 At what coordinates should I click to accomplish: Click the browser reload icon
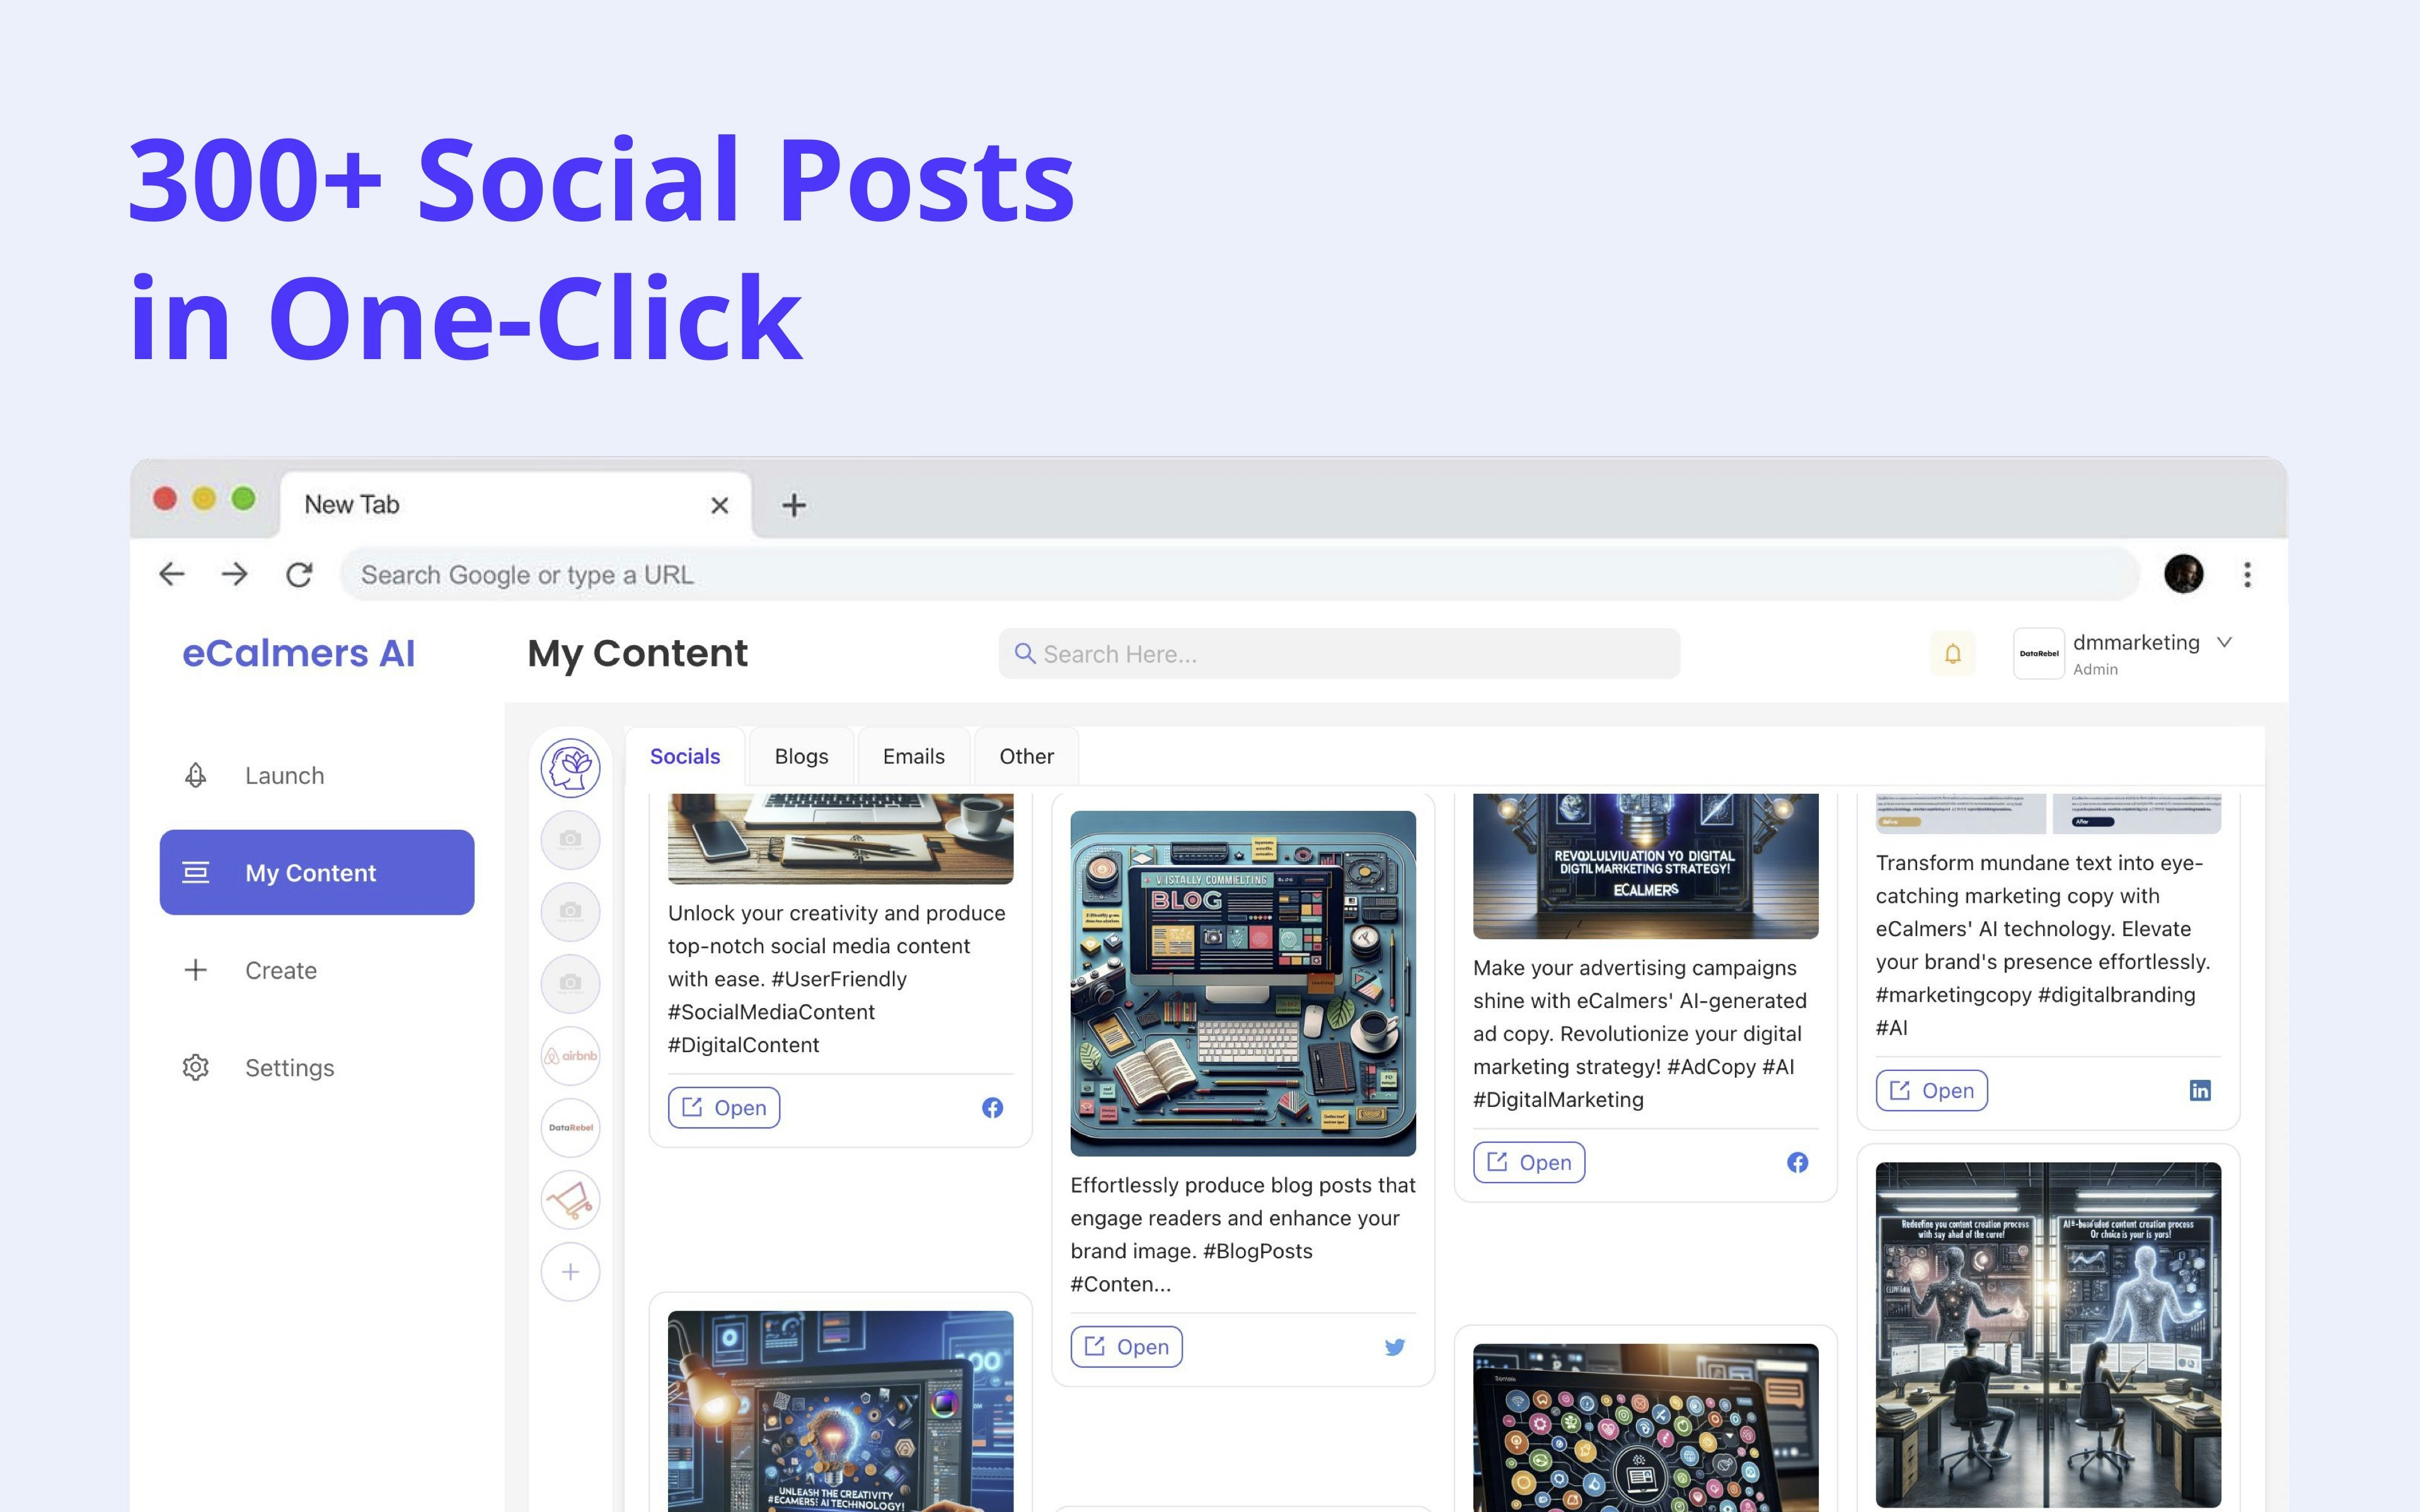(299, 575)
